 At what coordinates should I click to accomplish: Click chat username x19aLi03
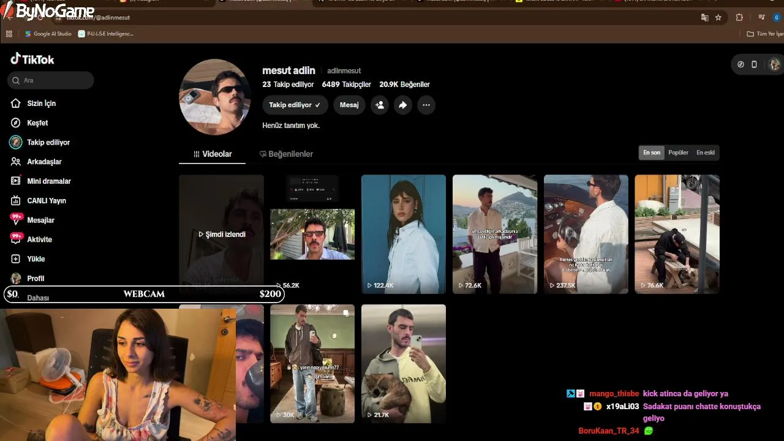click(623, 407)
